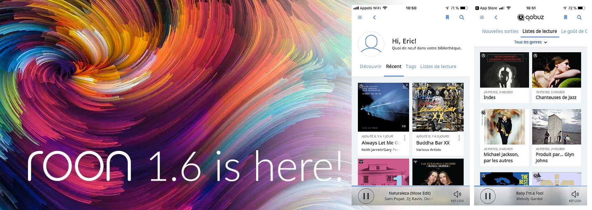Click AJOUTÉ IL Y A 1 JOUR label
The height and width of the screenshot is (210, 592).
tap(377, 136)
